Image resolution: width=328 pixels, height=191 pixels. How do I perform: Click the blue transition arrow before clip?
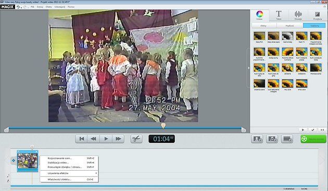[14, 161]
